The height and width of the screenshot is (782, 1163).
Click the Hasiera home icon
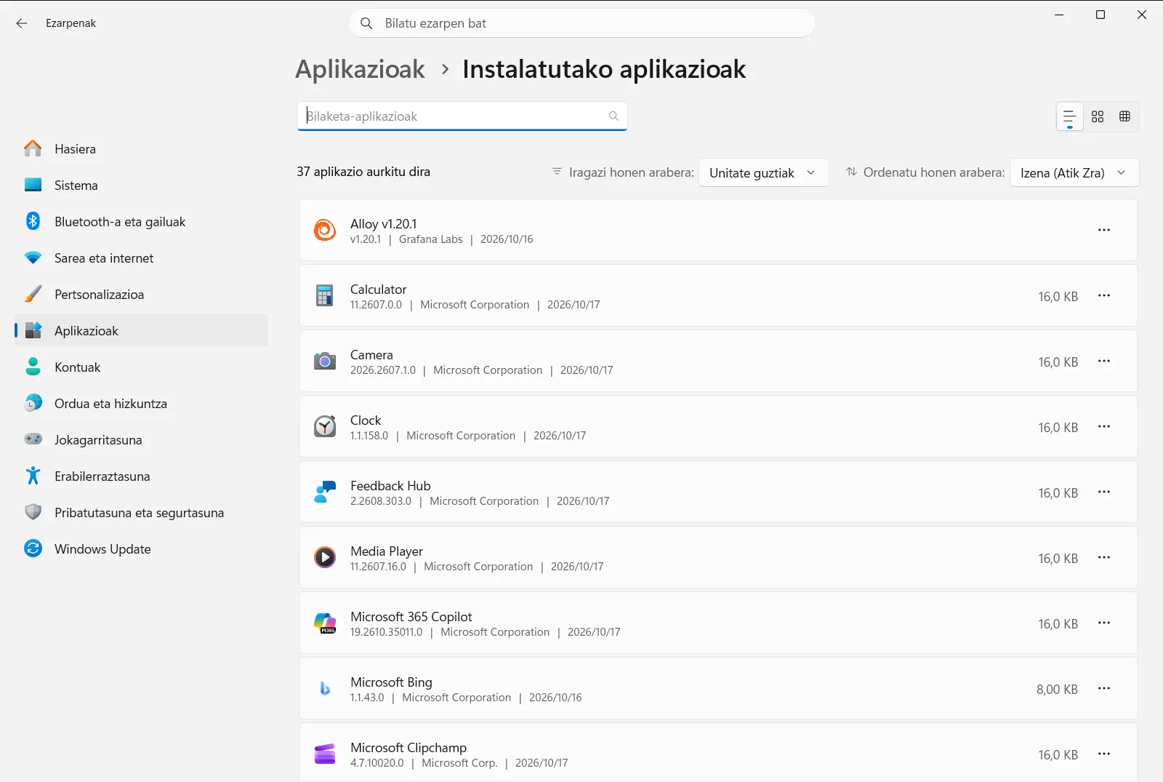[x=33, y=148]
